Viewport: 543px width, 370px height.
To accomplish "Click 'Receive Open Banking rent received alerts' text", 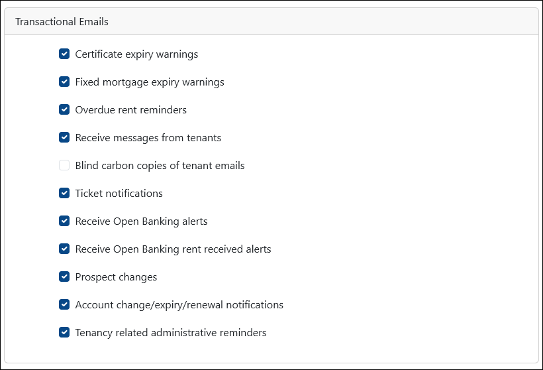I will [173, 249].
